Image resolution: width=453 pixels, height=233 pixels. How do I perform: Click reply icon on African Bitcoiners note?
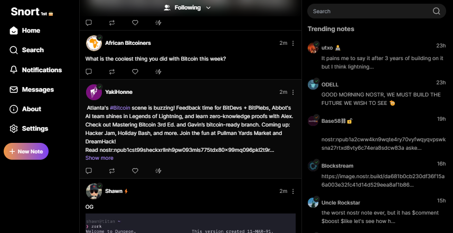[x=89, y=71]
